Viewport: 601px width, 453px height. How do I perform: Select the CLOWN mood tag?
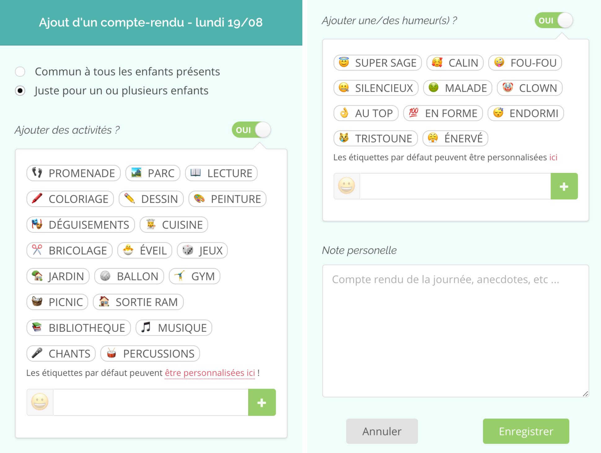click(x=530, y=88)
